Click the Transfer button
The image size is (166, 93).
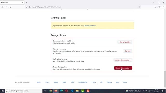click(x=128, y=51)
